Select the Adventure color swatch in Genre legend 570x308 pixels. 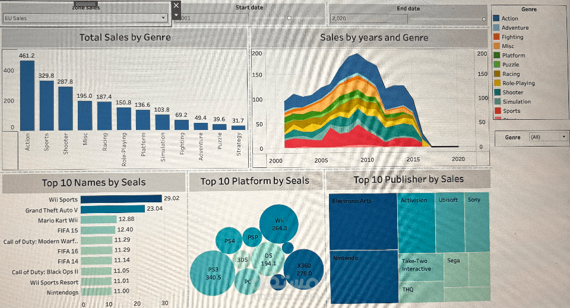tap(496, 28)
